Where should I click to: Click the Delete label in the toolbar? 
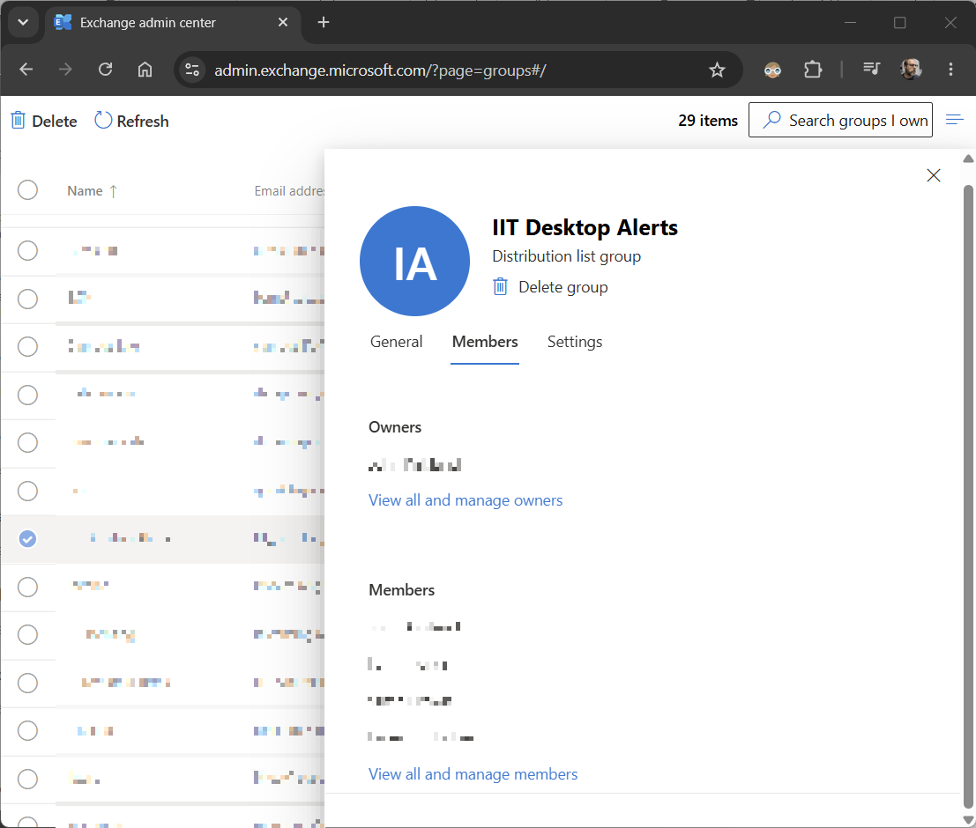[x=54, y=122]
